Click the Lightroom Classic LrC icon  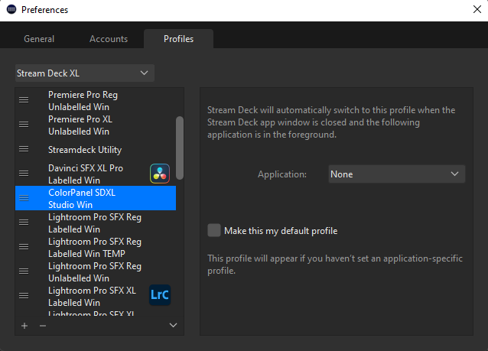pyautogui.click(x=160, y=294)
